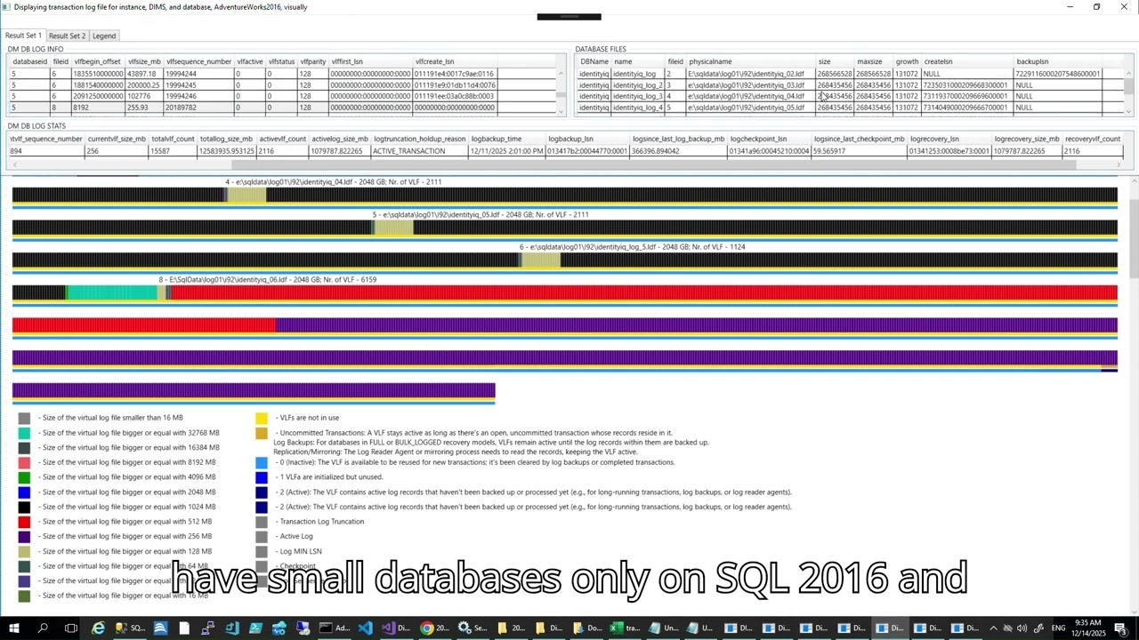Click purple 256 MB legend swatch
Viewport: 1139px width, 640px height.
coord(24,537)
